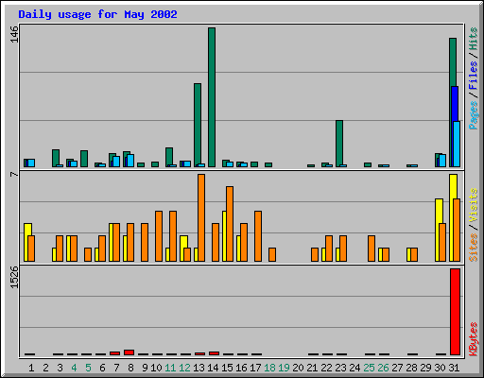Viewport: 484px width, 378px height.
Task: Click the hits axis value 146
Action: point(14,34)
